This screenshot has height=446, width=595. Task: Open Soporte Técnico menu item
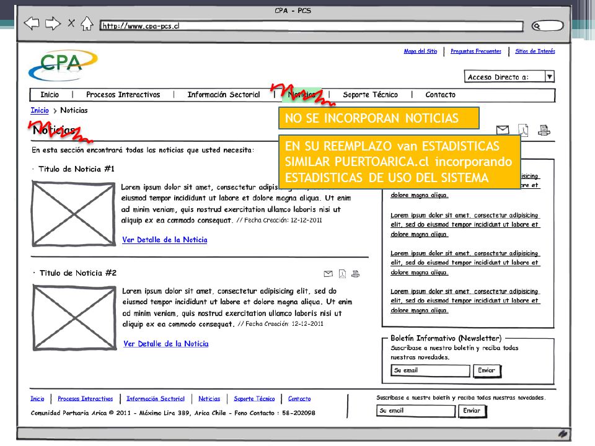click(x=371, y=95)
